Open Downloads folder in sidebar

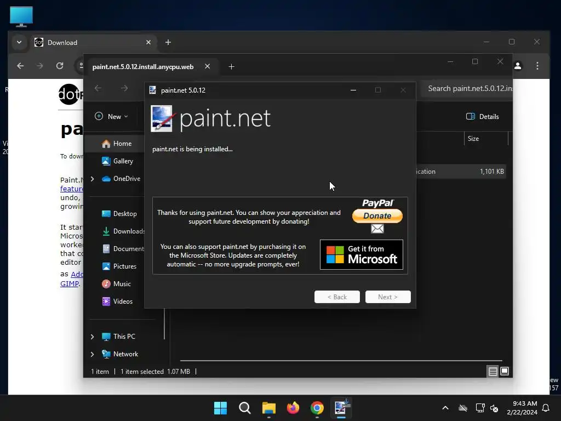pos(123,231)
